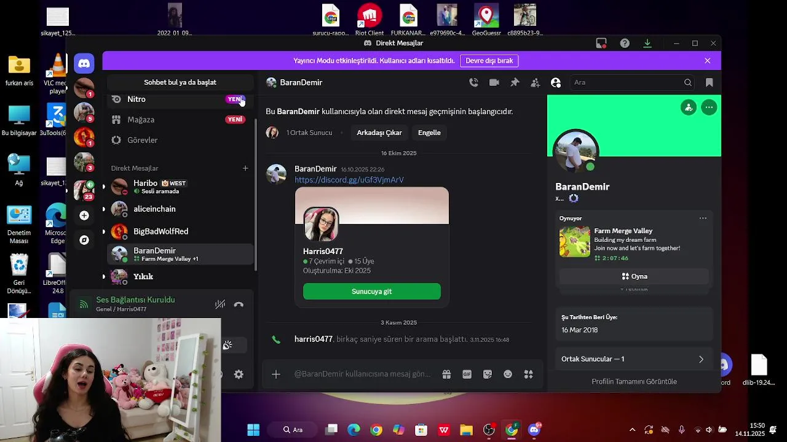This screenshot has height=442, width=787.
Task: Open user settings gear icon
Action: click(239, 374)
